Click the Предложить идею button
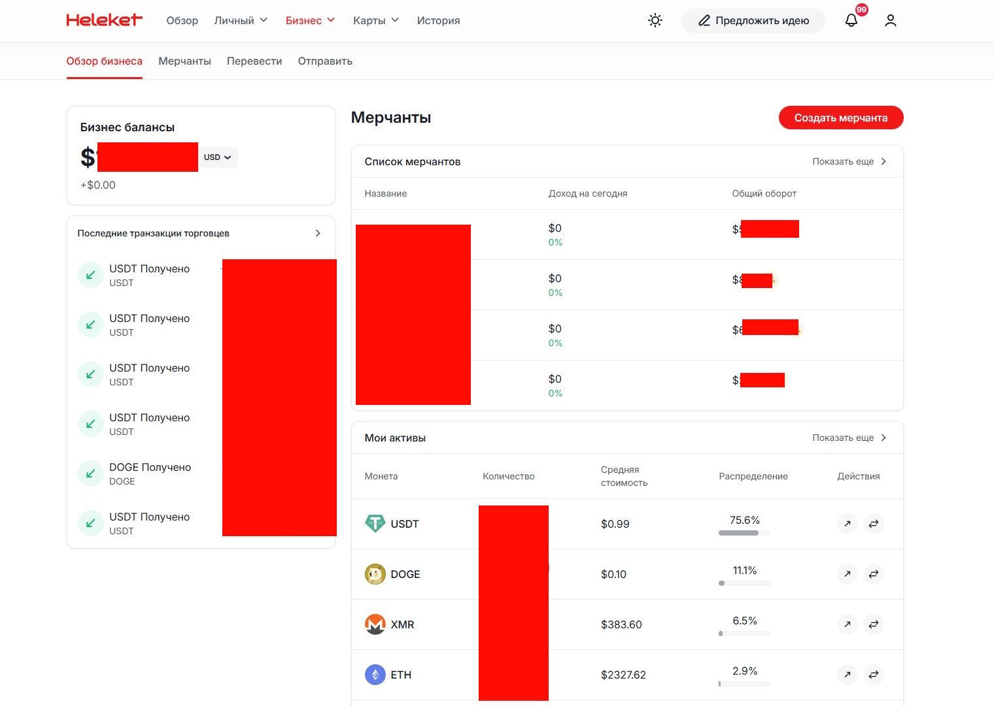The height and width of the screenshot is (706, 994). pos(753,20)
